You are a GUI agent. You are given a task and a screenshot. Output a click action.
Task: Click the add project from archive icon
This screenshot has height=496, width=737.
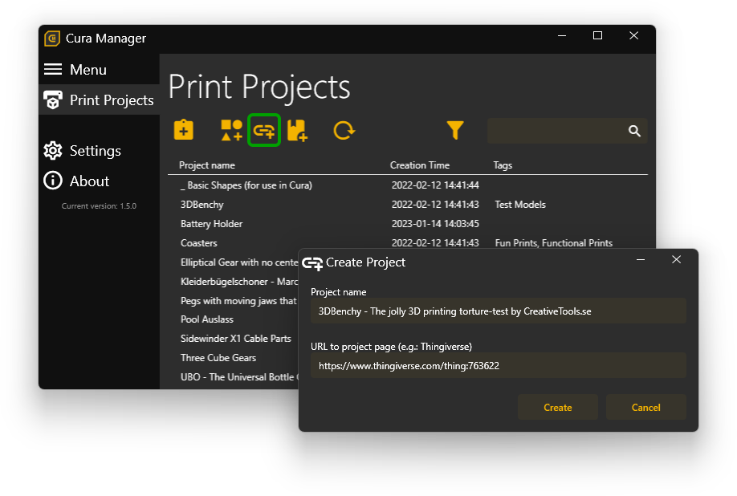(297, 130)
